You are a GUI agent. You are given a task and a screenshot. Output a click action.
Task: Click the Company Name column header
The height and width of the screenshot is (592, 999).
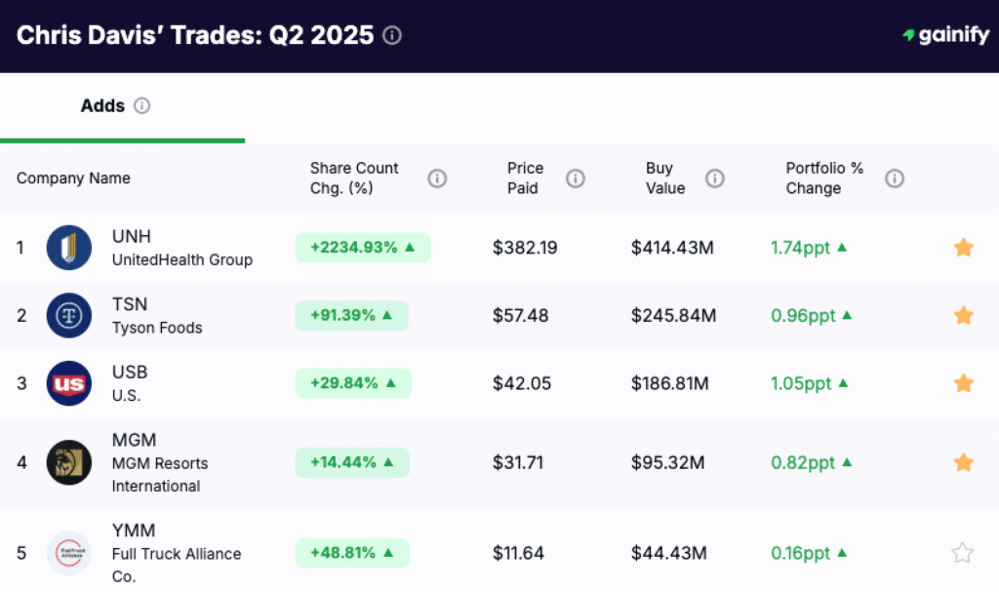pos(73,178)
